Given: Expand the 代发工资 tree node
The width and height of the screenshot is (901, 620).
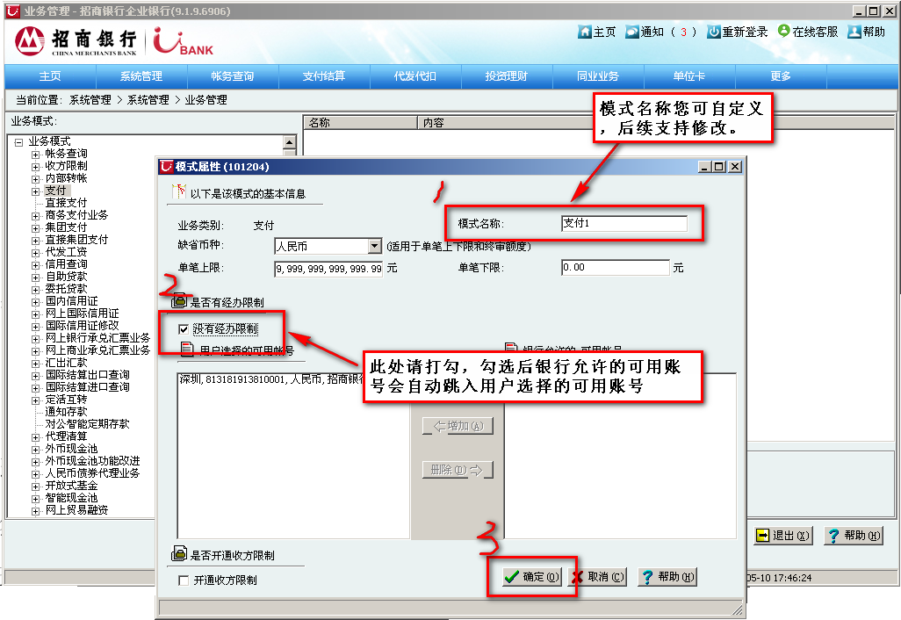Looking at the screenshot, I should point(36,252).
